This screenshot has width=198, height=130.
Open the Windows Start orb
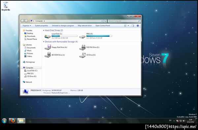(x=4, y=121)
